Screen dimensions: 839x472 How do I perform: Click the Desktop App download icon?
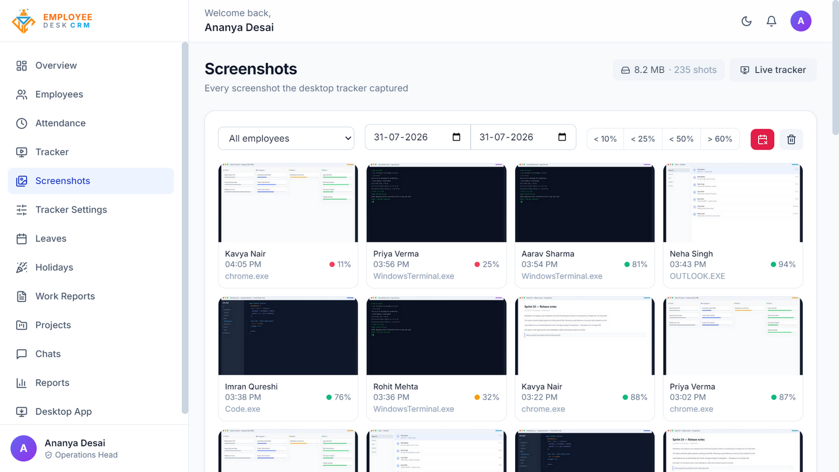[x=22, y=411]
